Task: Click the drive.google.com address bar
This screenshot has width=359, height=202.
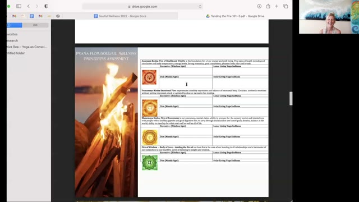Action: click(142, 7)
